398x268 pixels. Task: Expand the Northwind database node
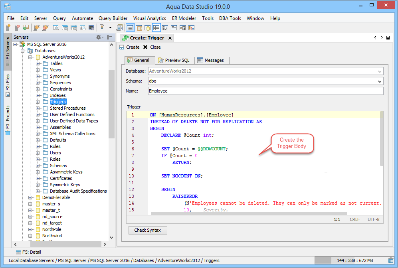(x=30, y=236)
